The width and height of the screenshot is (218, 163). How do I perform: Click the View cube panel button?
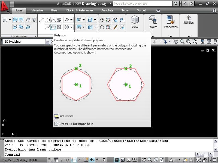(135, 22)
